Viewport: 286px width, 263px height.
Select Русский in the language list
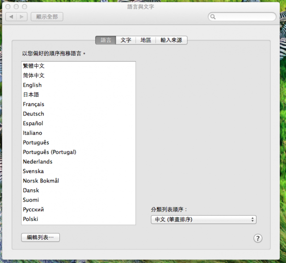(79, 209)
